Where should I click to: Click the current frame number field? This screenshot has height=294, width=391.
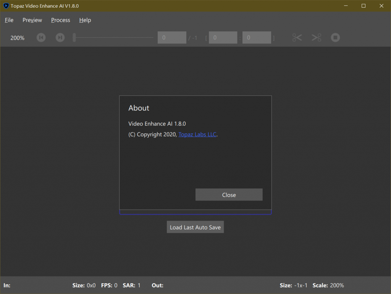[x=172, y=37]
